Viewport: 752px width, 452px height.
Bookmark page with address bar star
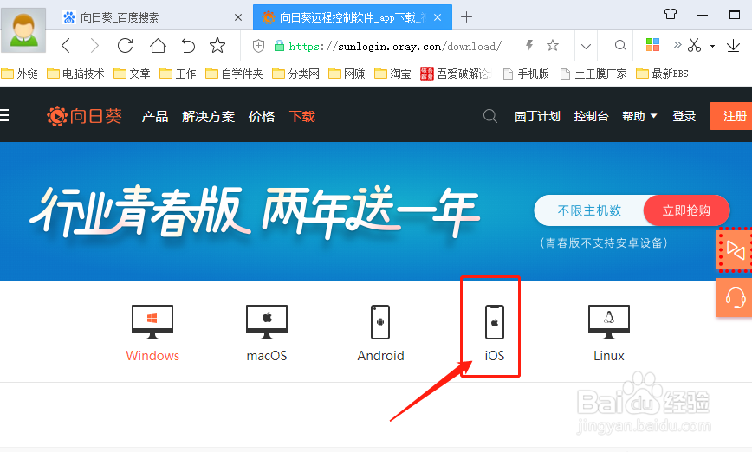553,46
